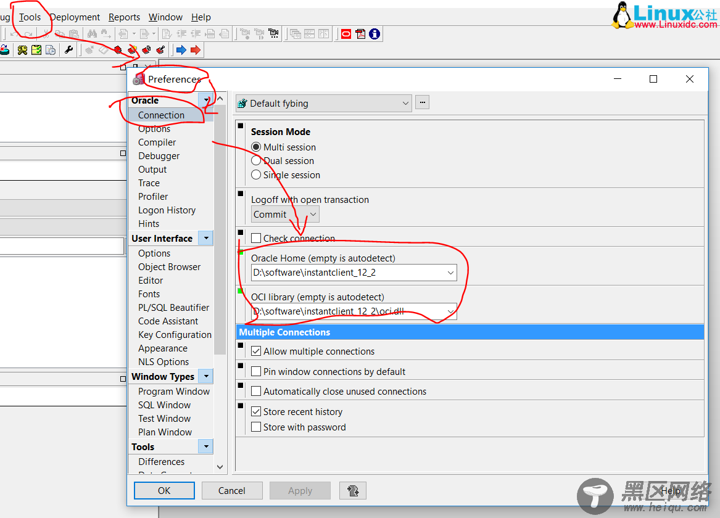The width and height of the screenshot is (720, 518).
Task: Collapse the Oracle section arrow
Action: tap(205, 100)
